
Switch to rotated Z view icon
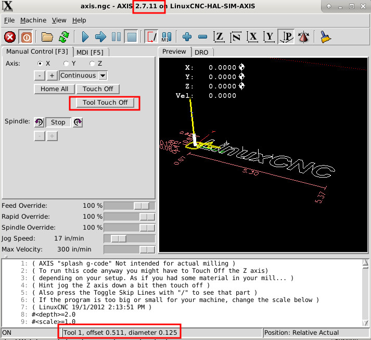(x=236, y=37)
